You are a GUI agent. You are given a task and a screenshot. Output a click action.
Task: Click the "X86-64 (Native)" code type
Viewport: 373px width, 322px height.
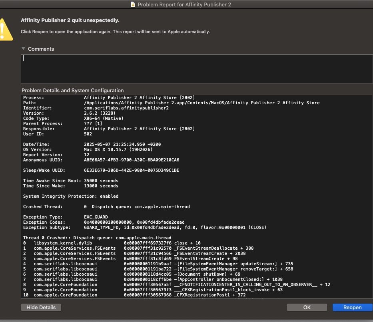point(104,118)
